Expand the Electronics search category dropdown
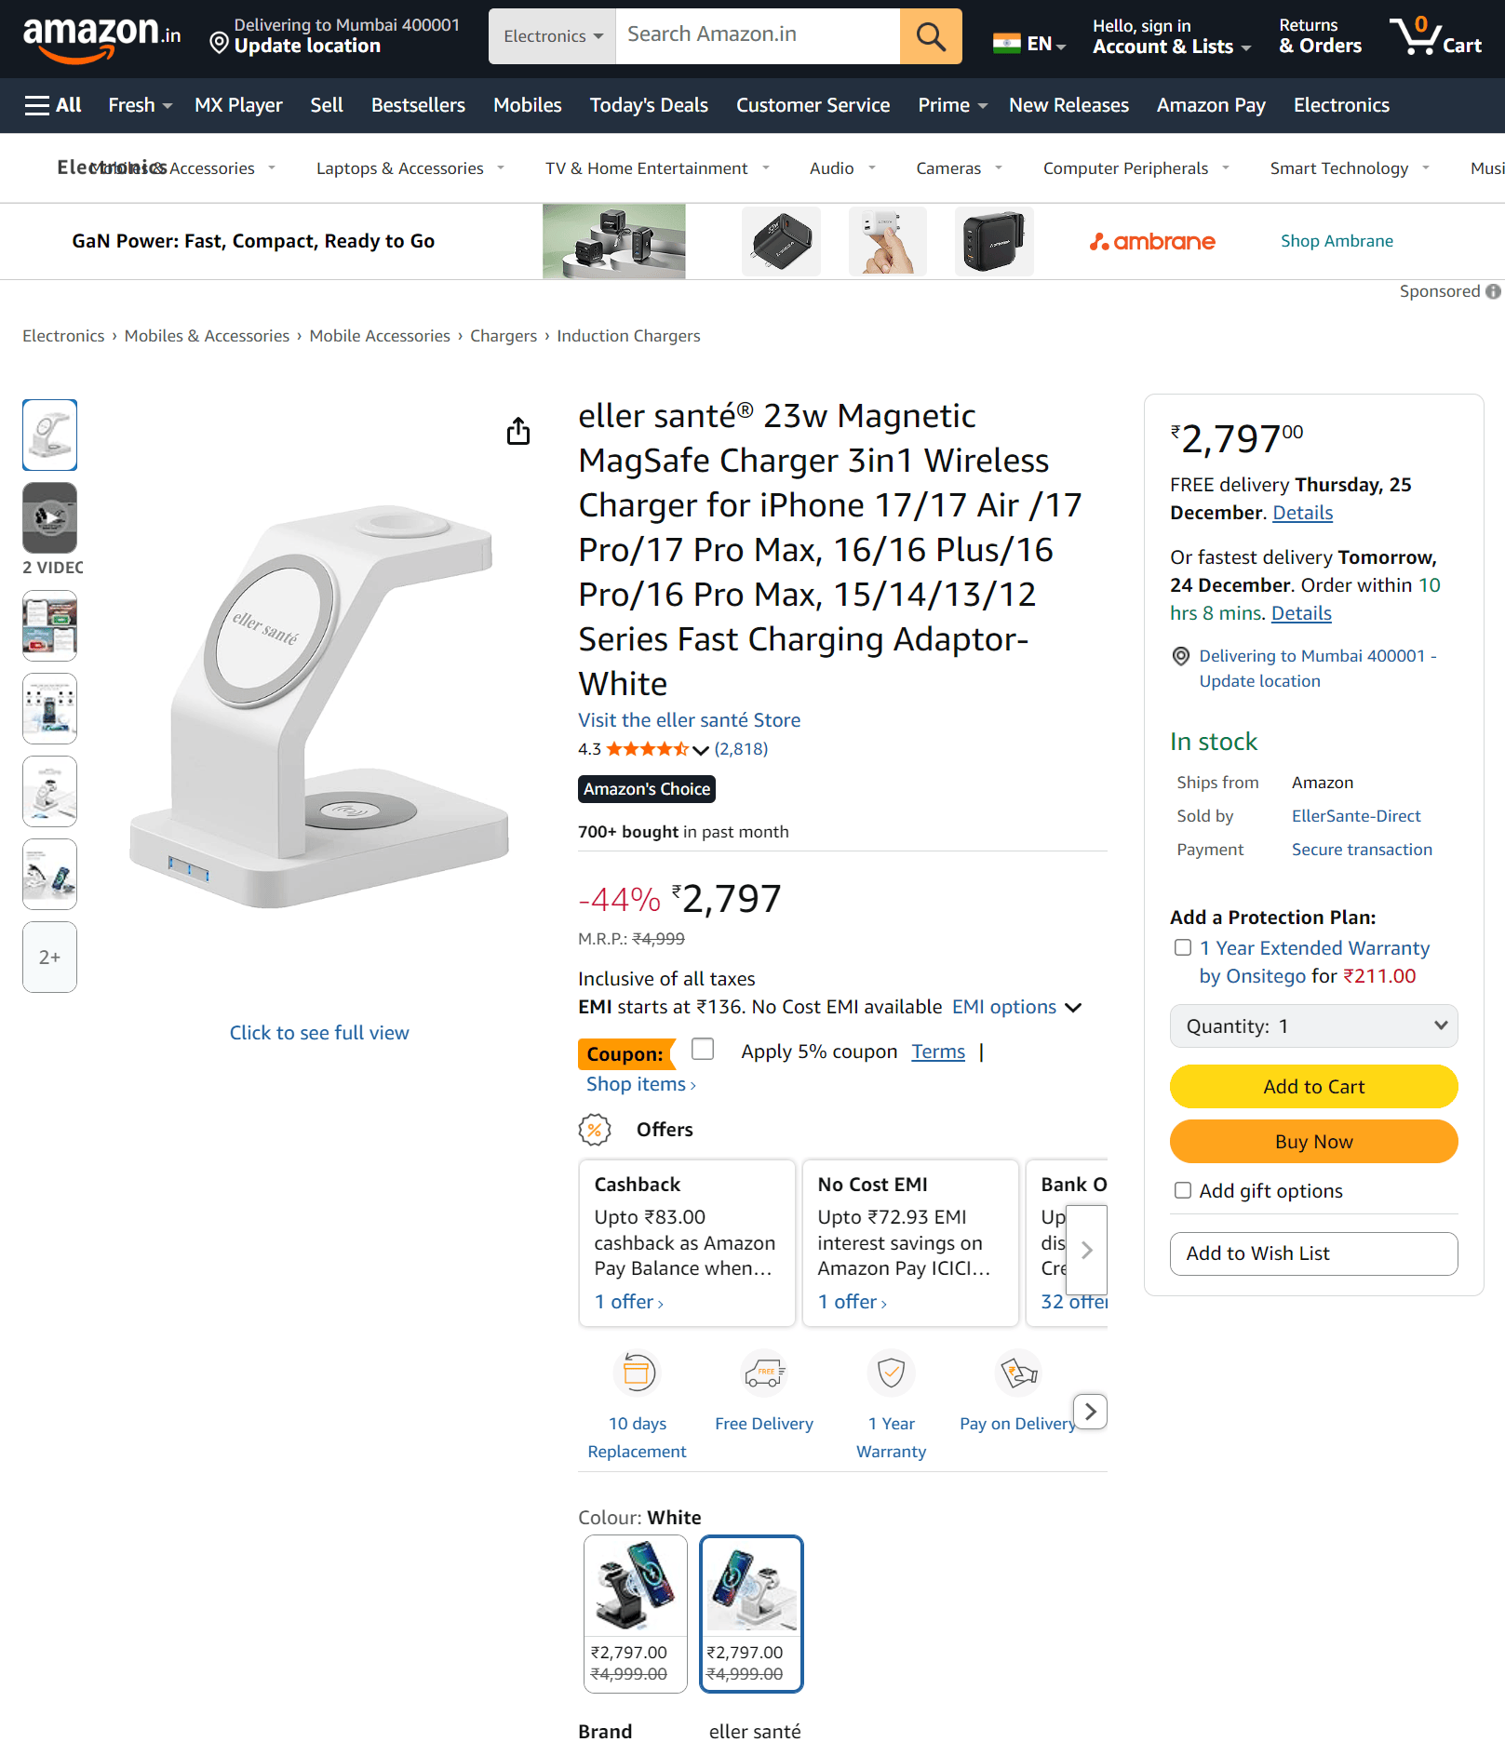This screenshot has width=1505, height=1742. (x=553, y=36)
